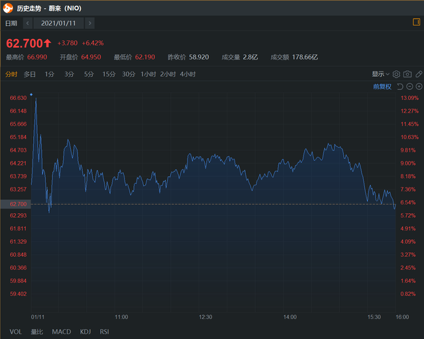Go to previous date with left arrow
The image size is (424, 339).
point(28,23)
